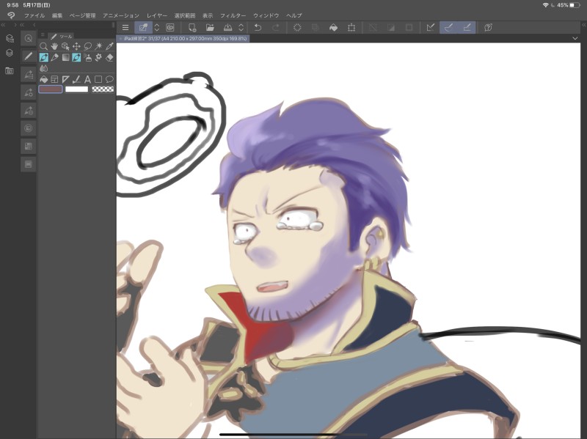Image resolution: width=587 pixels, height=439 pixels.
Task: Select the Decoration flower tool
Action: tap(98, 58)
